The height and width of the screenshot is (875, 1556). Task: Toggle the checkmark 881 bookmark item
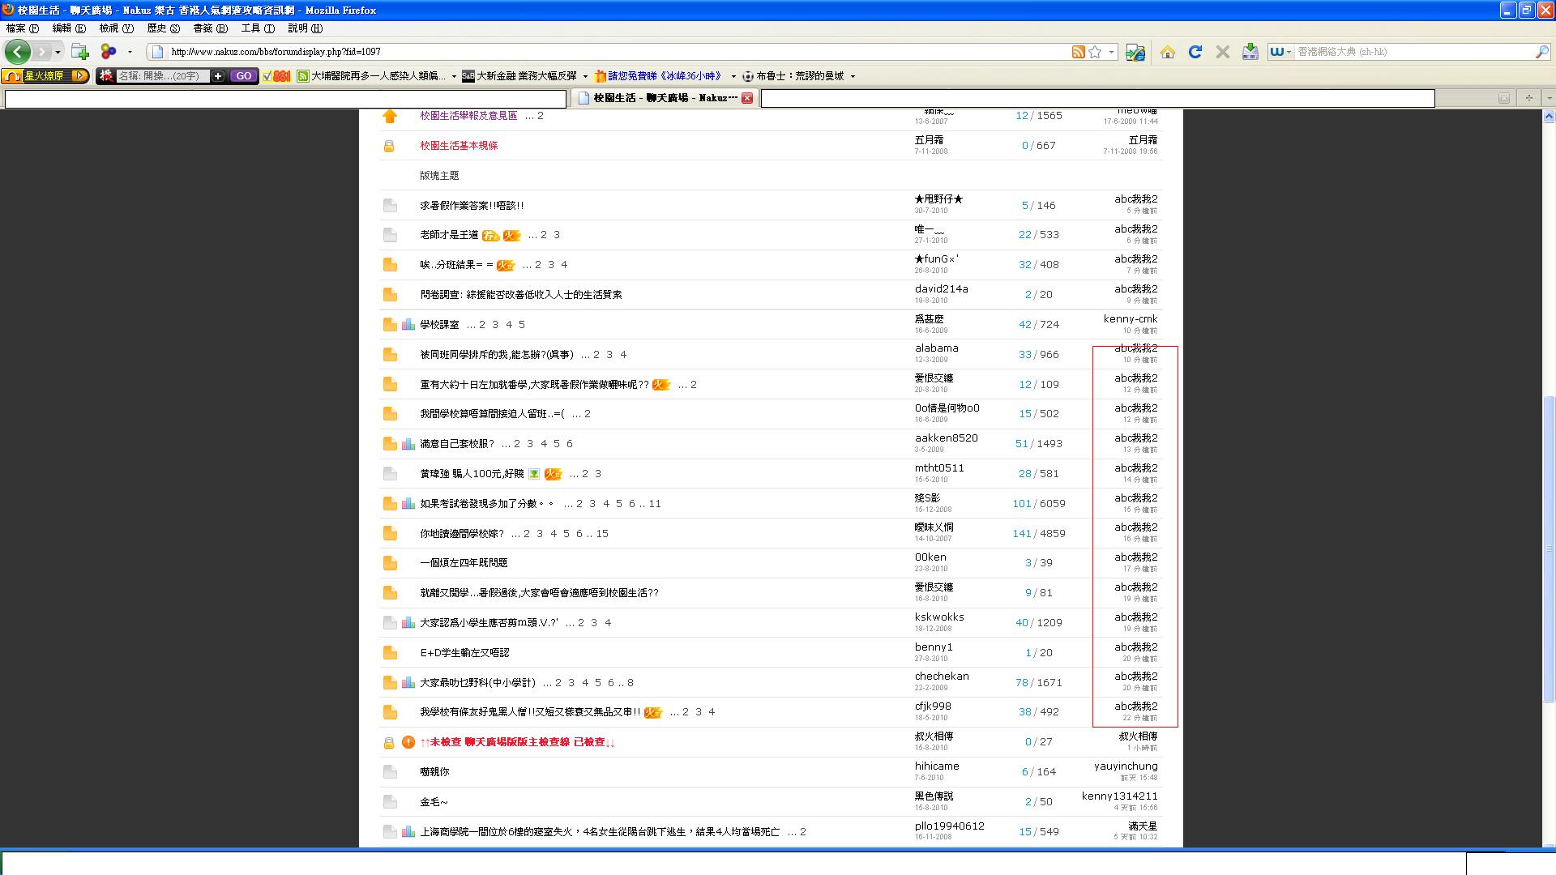(x=276, y=76)
